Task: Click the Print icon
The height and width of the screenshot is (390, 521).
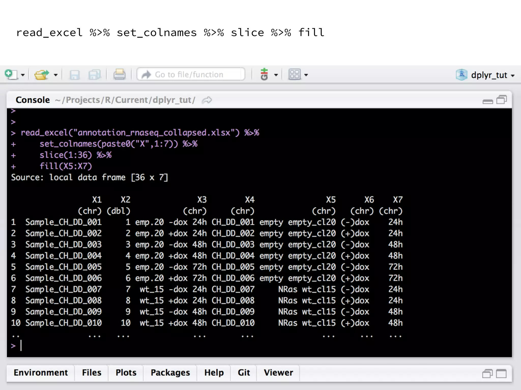Action: 119,74
